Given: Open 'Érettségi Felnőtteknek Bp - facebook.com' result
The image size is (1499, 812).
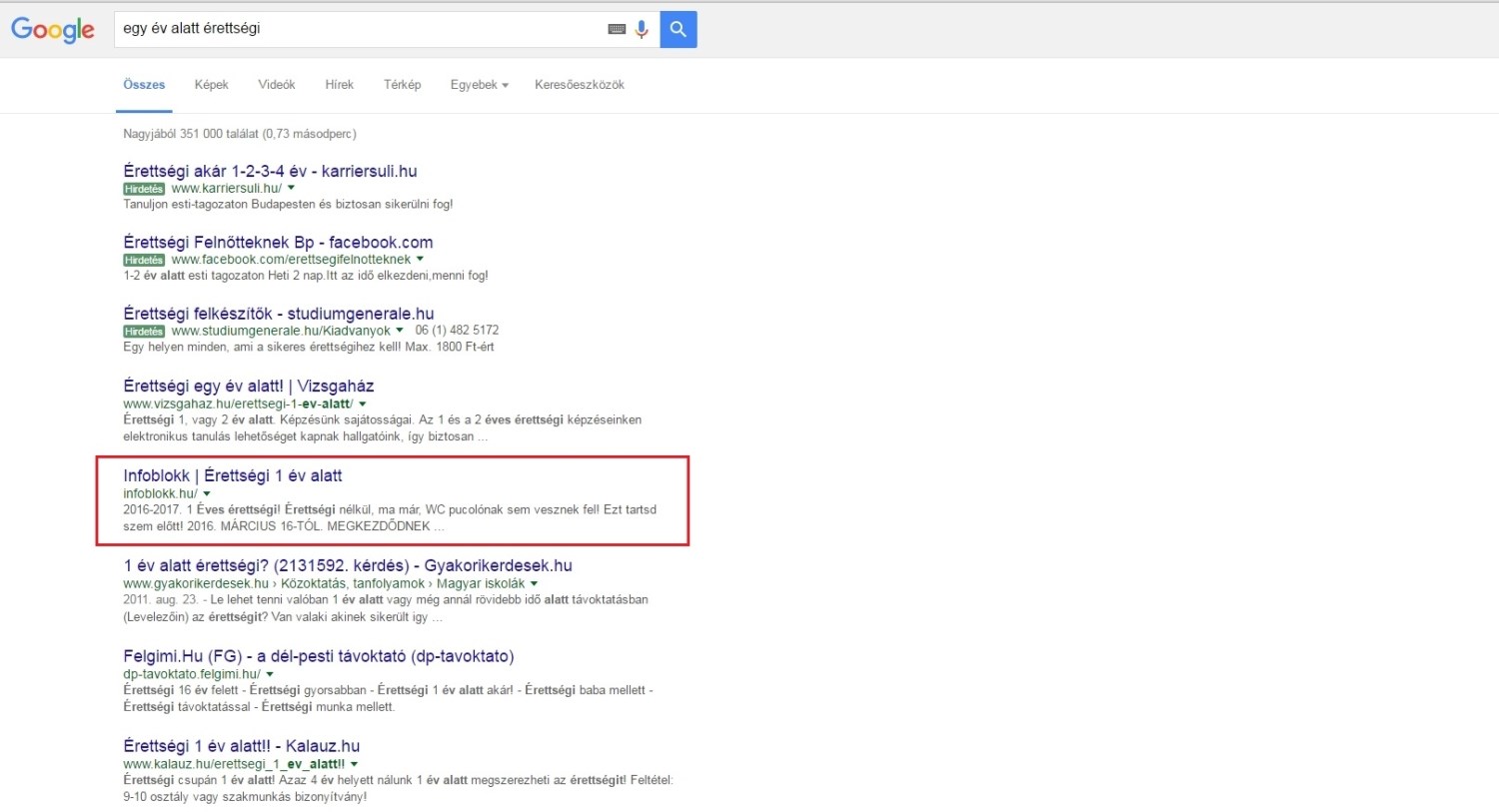Looking at the screenshot, I should point(278,242).
